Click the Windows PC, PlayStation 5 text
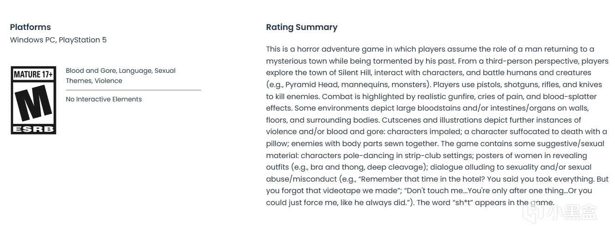This screenshot has height=230, width=615. (x=58, y=40)
